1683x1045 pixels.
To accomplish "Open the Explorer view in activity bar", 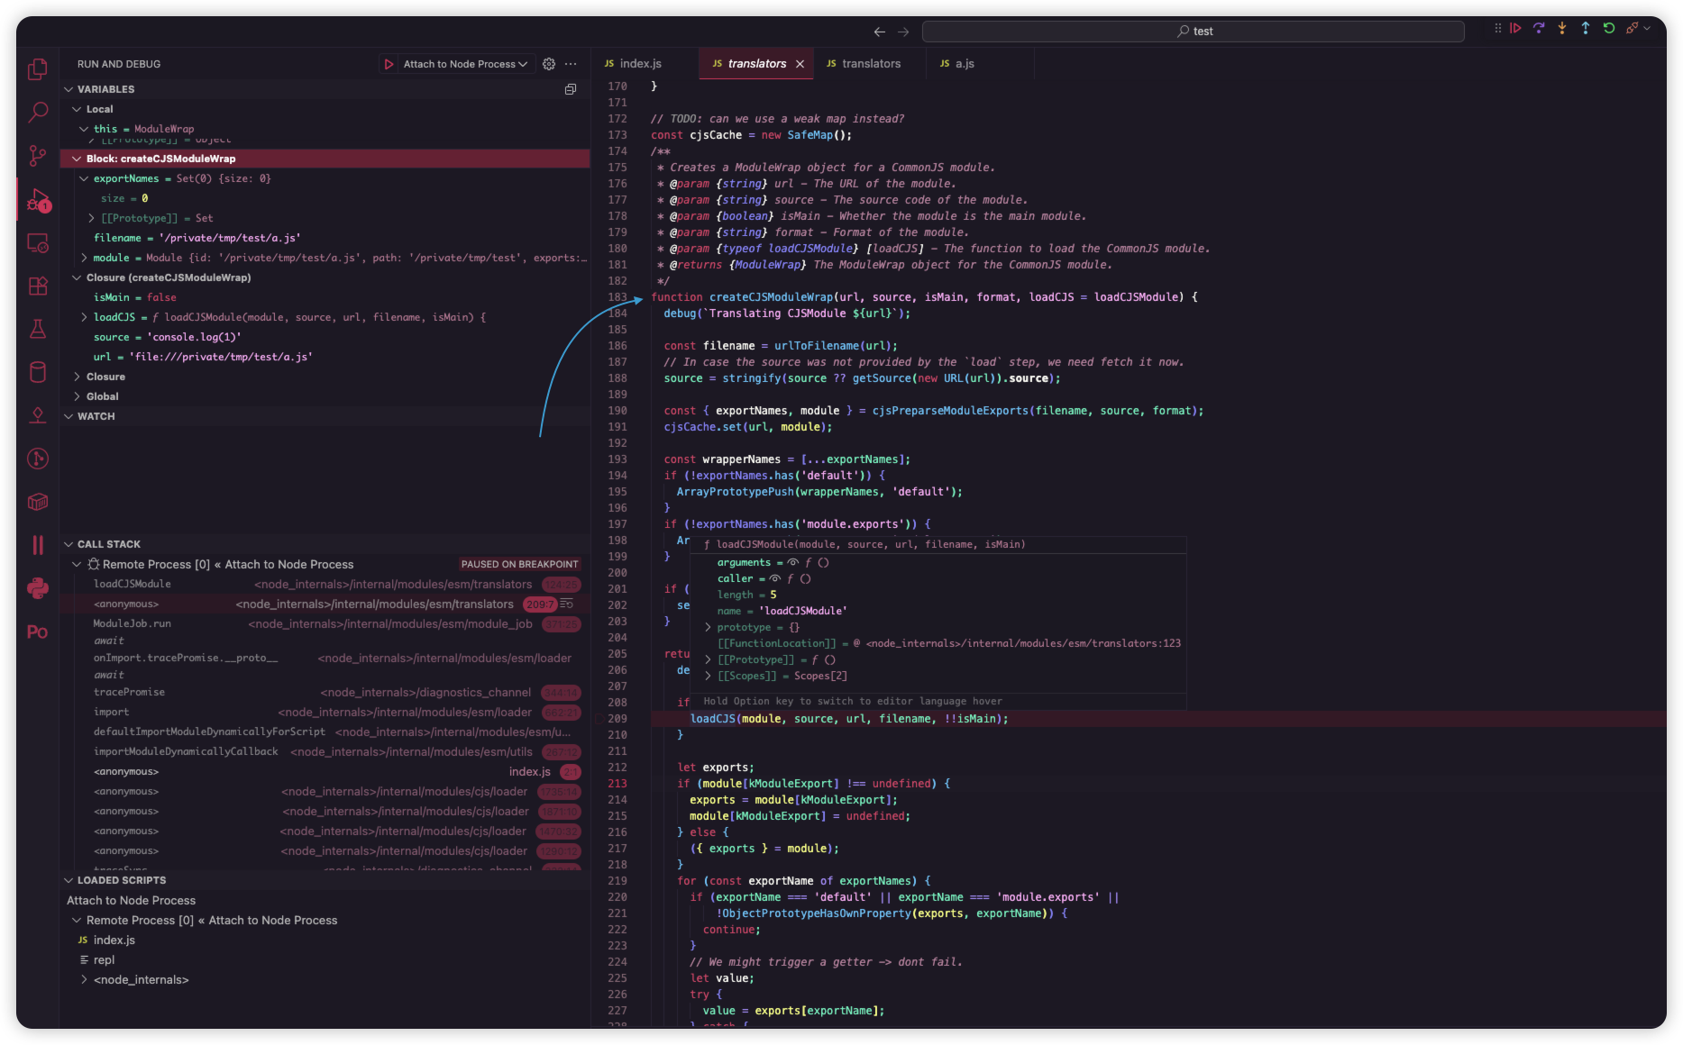I will click(x=38, y=69).
